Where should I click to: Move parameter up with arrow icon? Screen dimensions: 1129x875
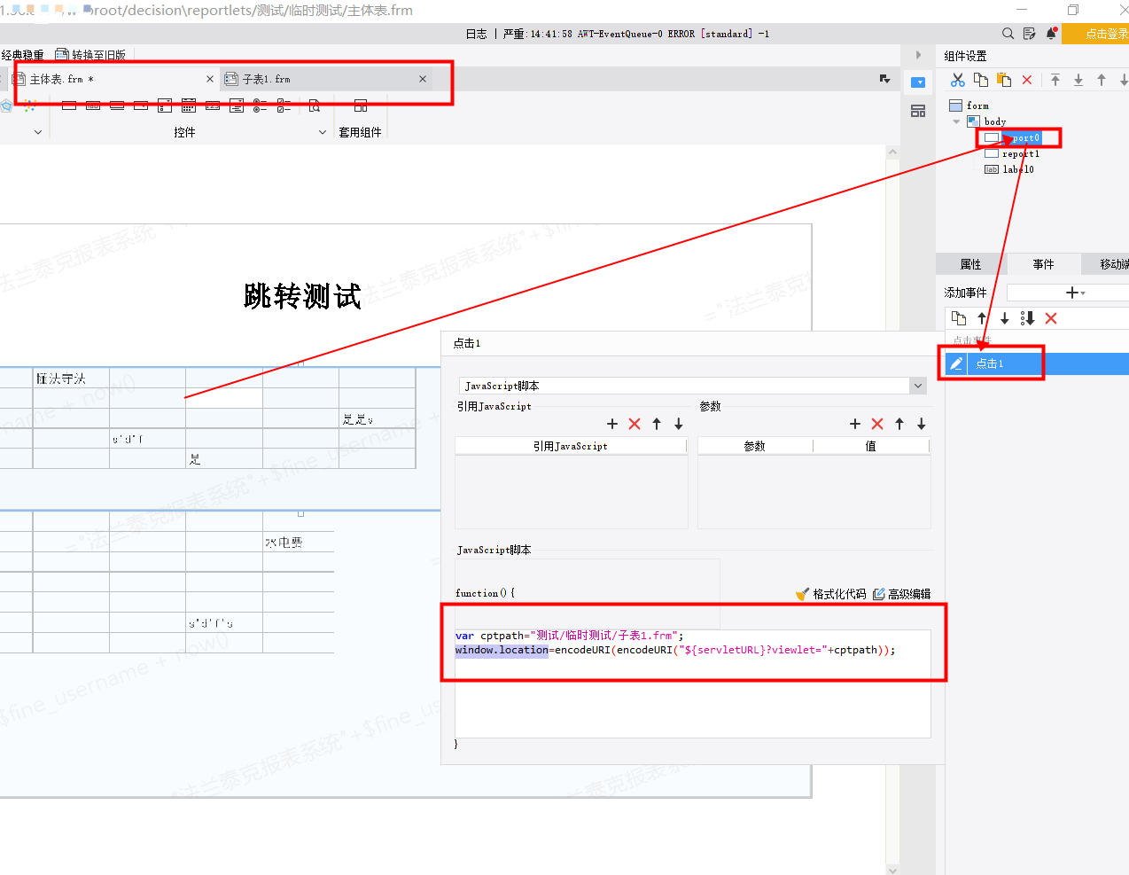[x=899, y=424]
